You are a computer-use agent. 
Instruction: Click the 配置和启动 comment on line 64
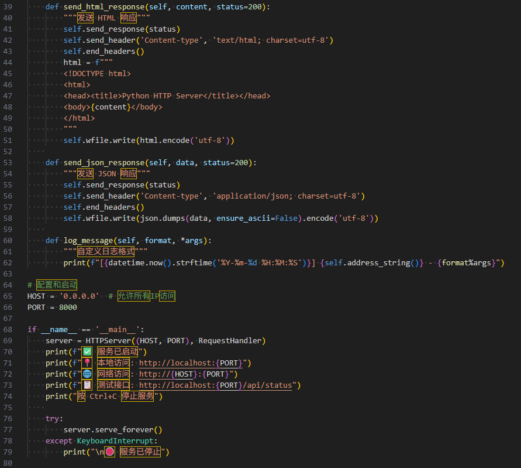pyautogui.click(x=57, y=285)
